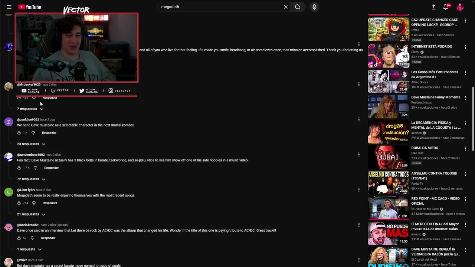Dislike randombear5602's black belts comment

tap(35, 168)
